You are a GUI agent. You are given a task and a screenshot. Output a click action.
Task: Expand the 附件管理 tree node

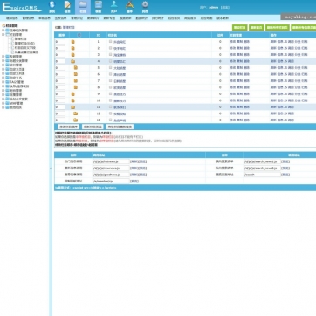pos(3,91)
